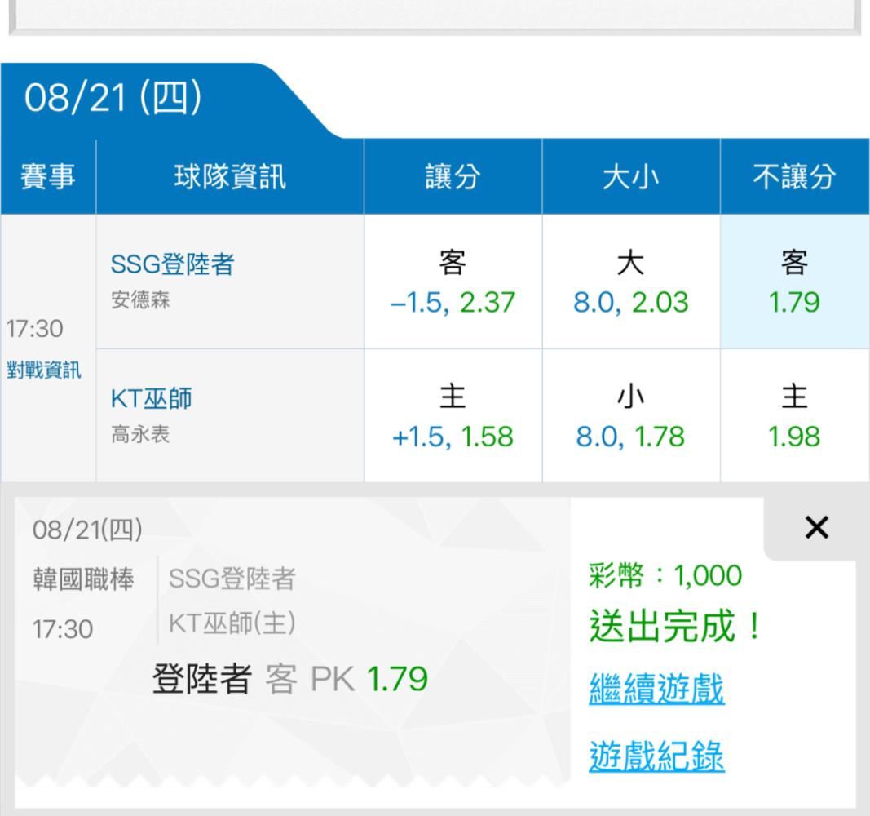Image resolution: width=870 pixels, height=816 pixels.
Task: Click 韓國職棒 league label in slip
Action: [x=83, y=579]
